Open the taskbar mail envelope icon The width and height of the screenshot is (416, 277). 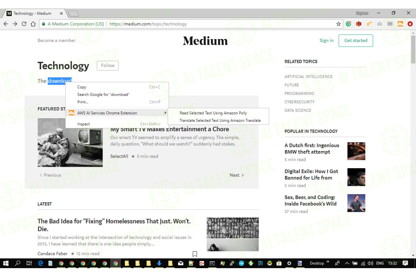[181, 263]
